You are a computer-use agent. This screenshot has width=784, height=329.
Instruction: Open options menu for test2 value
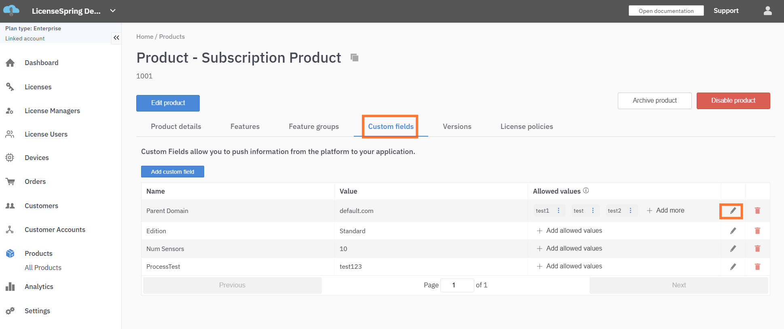tap(630, 211)
